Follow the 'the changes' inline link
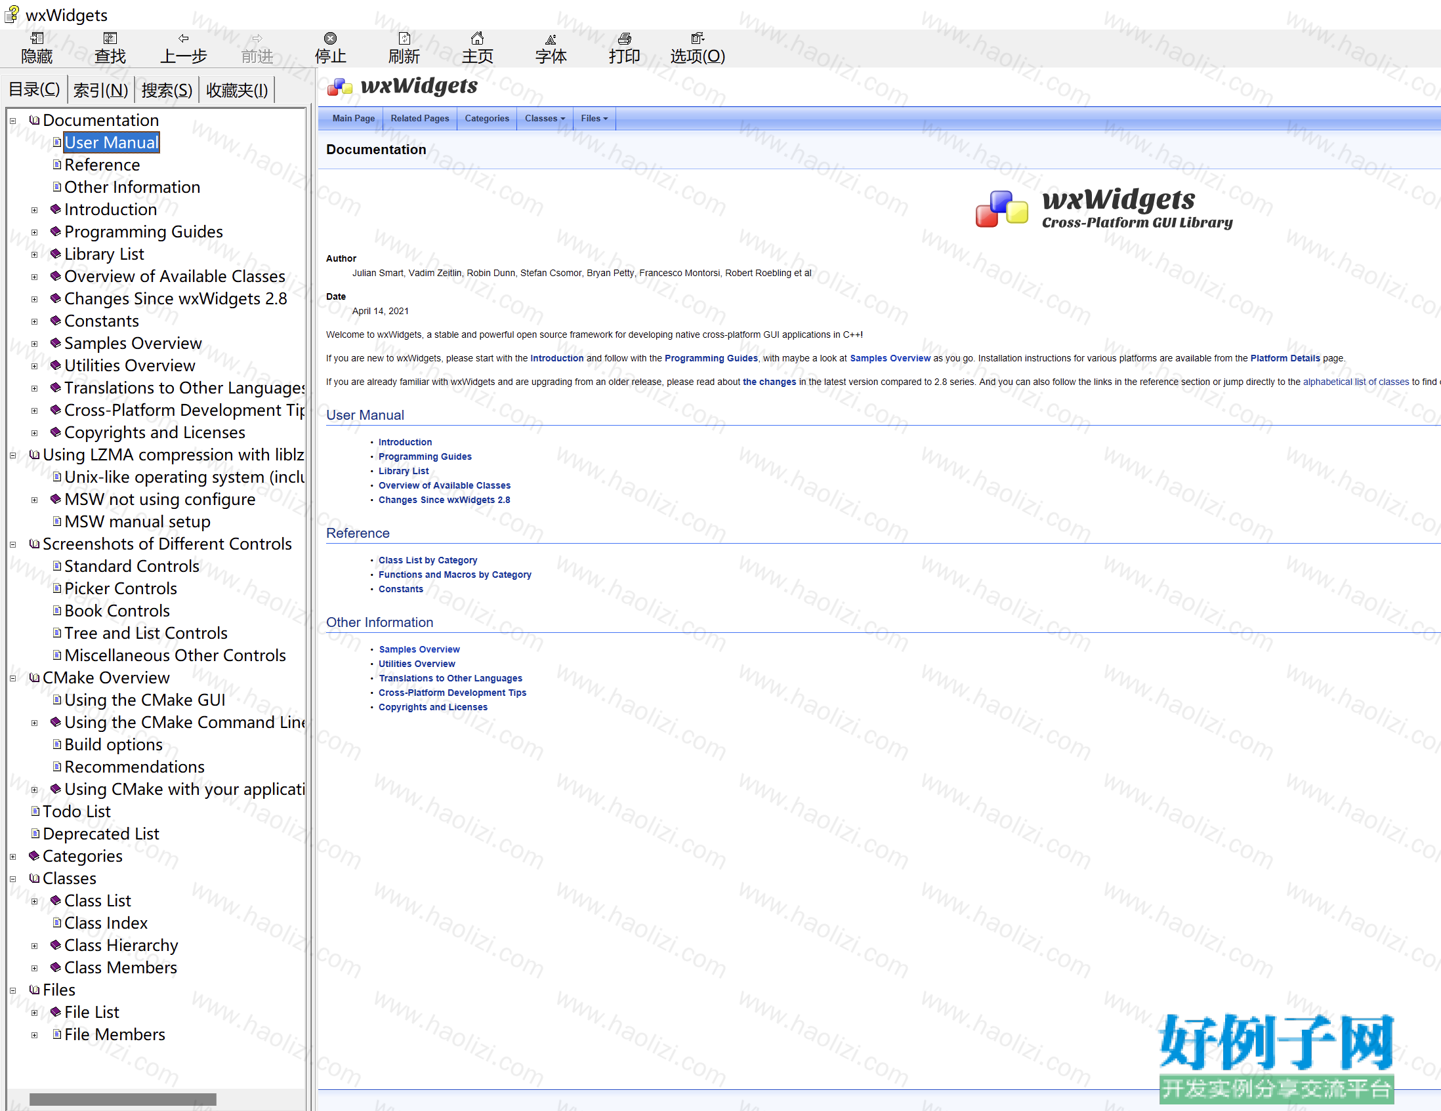Viewport: 1441px width, 1111px height. (769, 382)
